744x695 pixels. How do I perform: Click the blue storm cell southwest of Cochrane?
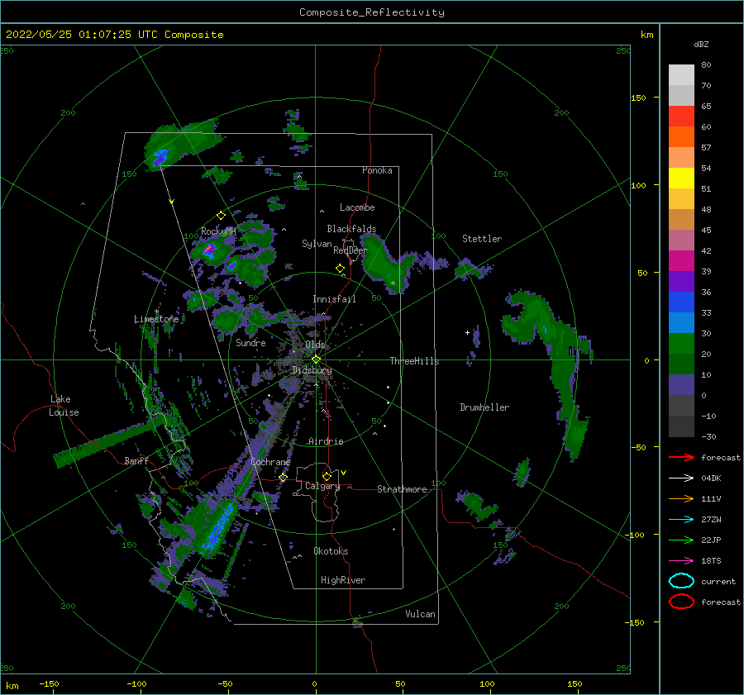pos(218,526)
